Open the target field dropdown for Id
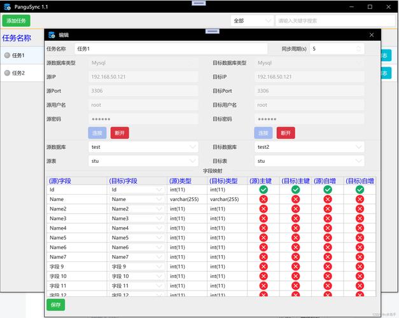Screen dimensions: 399x318 coord(137,190)
